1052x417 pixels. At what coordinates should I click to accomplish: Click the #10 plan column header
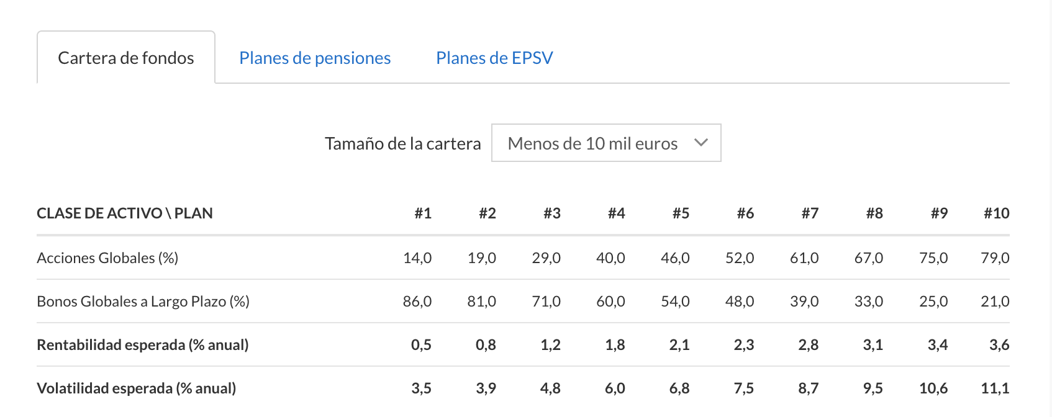(x=997, y=213)
